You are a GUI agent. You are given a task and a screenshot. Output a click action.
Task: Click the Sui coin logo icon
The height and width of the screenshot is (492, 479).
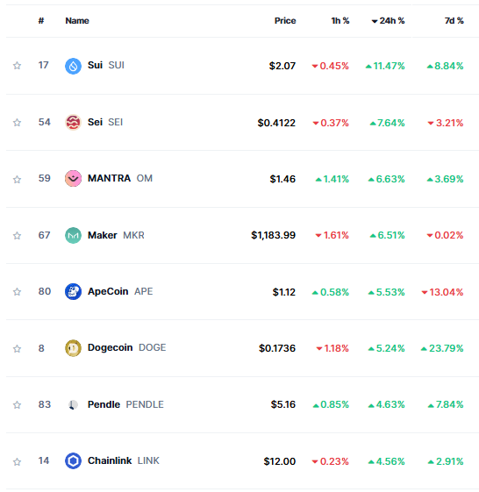pos(73,66)
